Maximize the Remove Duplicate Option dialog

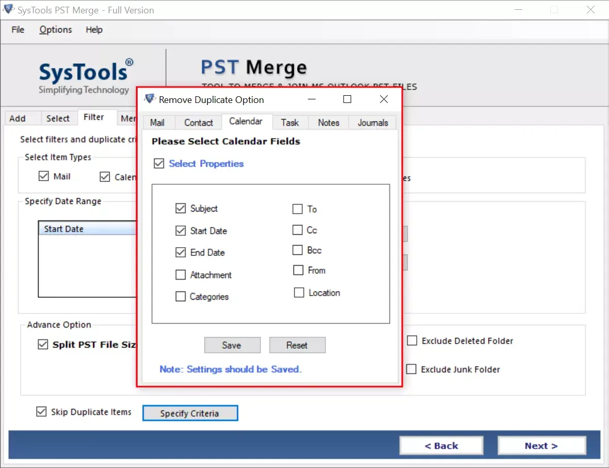(x=347, y=99)
